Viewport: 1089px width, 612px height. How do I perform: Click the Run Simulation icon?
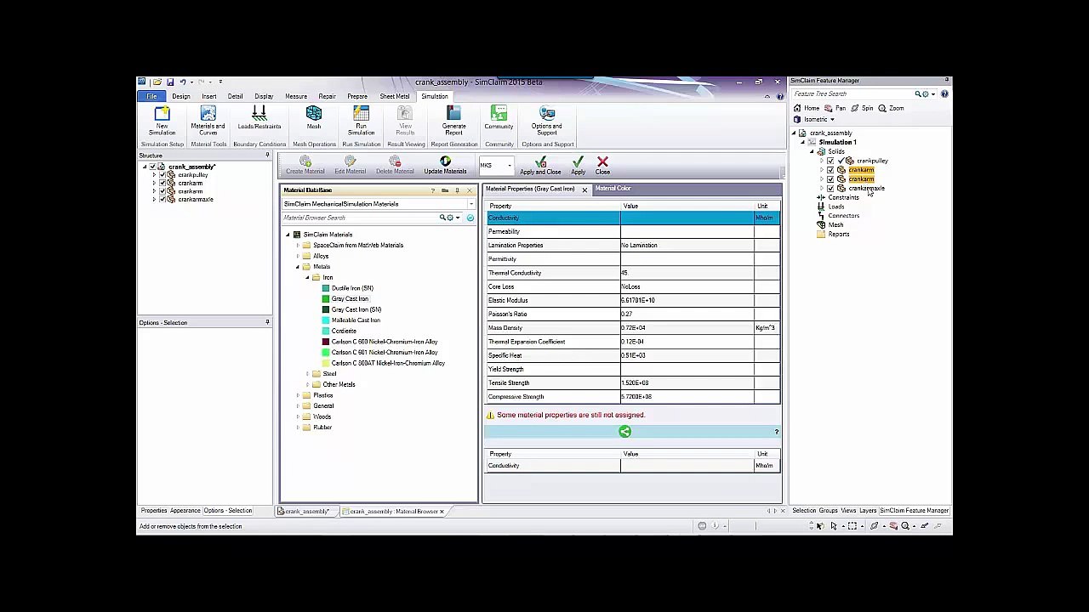pyautogui.click(x=361, y=114)
